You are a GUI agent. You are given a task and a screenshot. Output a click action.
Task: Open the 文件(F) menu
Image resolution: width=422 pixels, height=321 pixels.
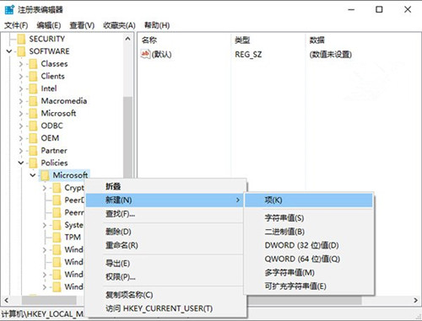click(x=16, y=25)
